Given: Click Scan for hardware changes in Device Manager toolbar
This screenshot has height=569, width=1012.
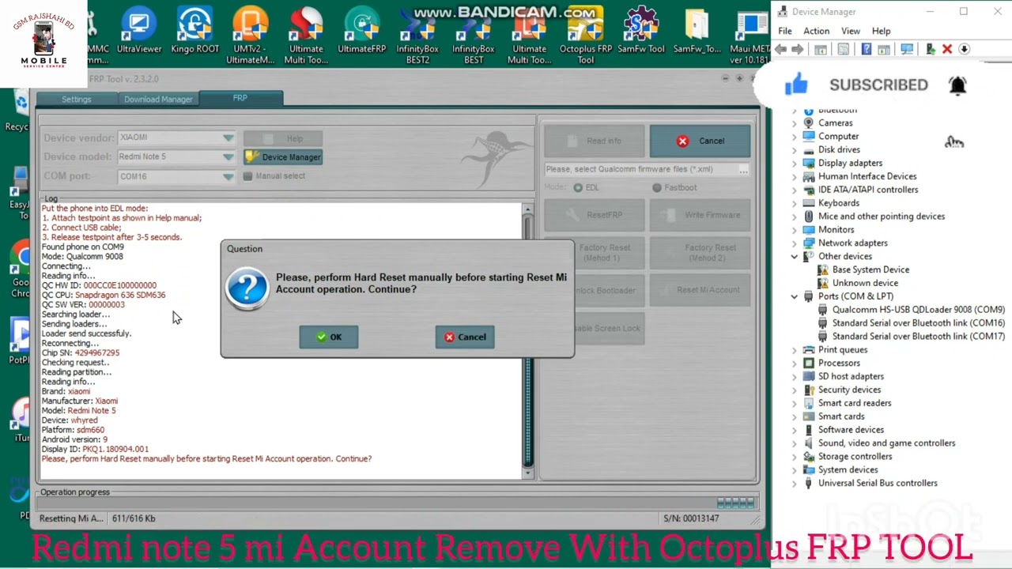Looking at the screenshot, I should tap(906, 49).
